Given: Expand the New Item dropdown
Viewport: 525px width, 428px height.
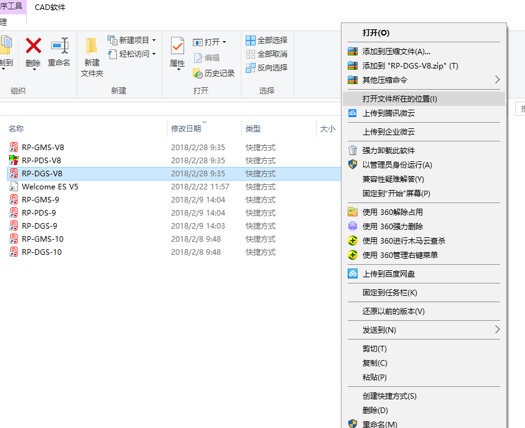Looking at the screenshot, I should coord(154,40).
